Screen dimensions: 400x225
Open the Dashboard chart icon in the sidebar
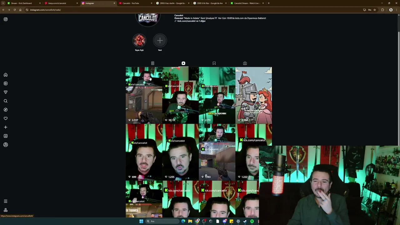[x=6, y=136]
